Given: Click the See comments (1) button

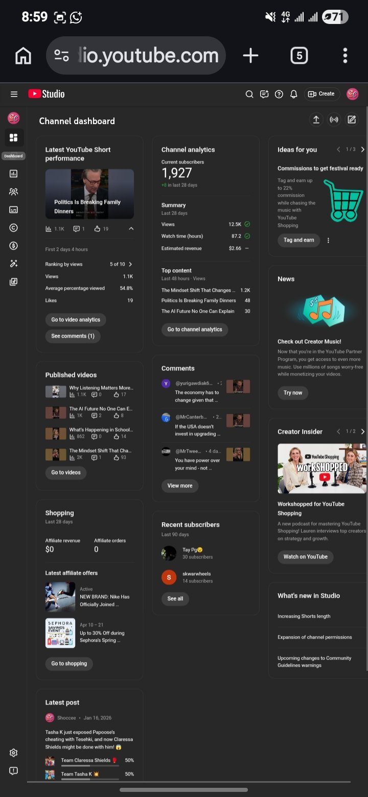Looking at the screenshot, I should (x=73, y=336).
